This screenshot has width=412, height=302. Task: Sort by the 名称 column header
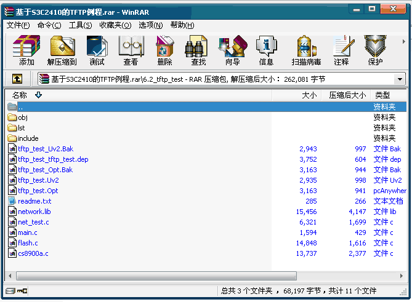coord(138,95)
